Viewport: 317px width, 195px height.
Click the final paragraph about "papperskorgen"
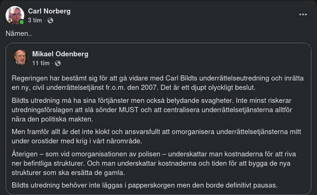pyautogui.click(x=145, y=185)
